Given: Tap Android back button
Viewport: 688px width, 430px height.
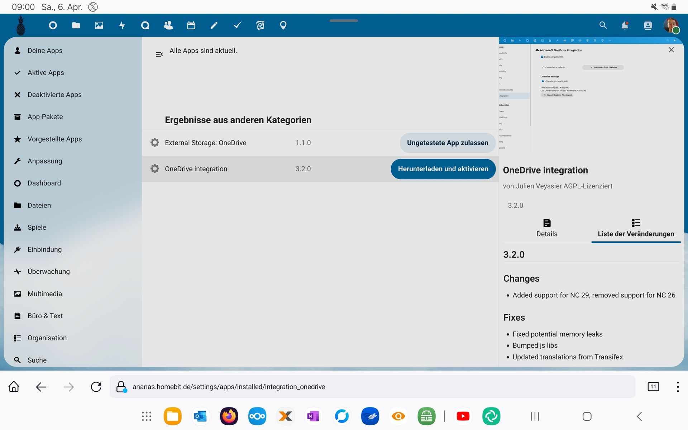Looking at the screenshot, I should 639,416.
